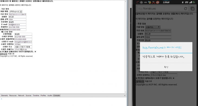Click the 주문자명 field on the desktop page
Image resolution: width=198 pixels, height=106 pixels.
[17, 22]
